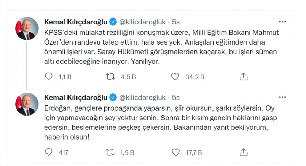Image resolution: width=306 pixels, height=166 pixels.
Task: Retweet the Erdoğan propaganda tweet
Action: tap(110, 152)
